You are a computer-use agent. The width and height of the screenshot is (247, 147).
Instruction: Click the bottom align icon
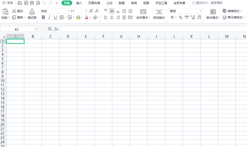(x=118, y=11)
